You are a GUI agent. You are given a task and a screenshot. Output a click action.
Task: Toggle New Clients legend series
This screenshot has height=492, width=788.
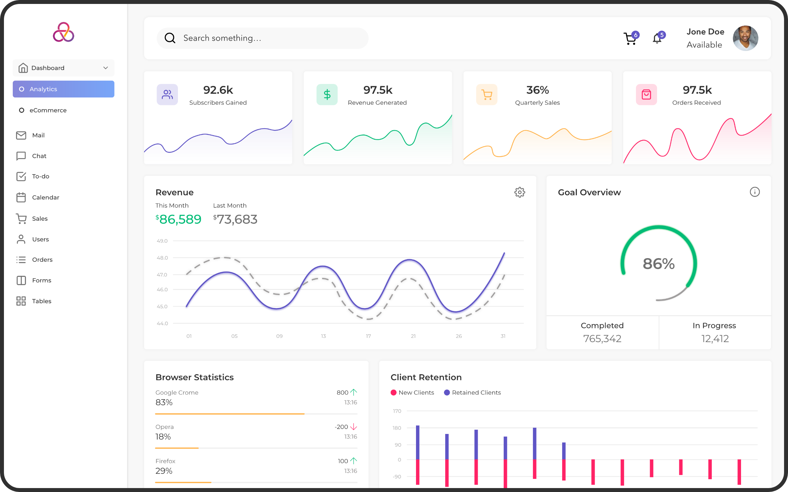412,393
